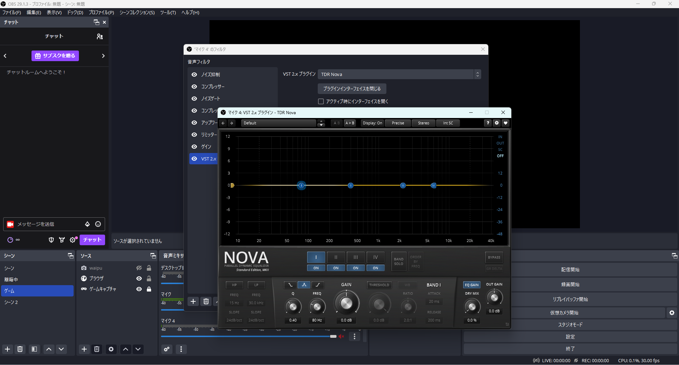Screen dimensions: 679x365
Task: Add a new source with the plus icon
Action: tap(84, 349)
